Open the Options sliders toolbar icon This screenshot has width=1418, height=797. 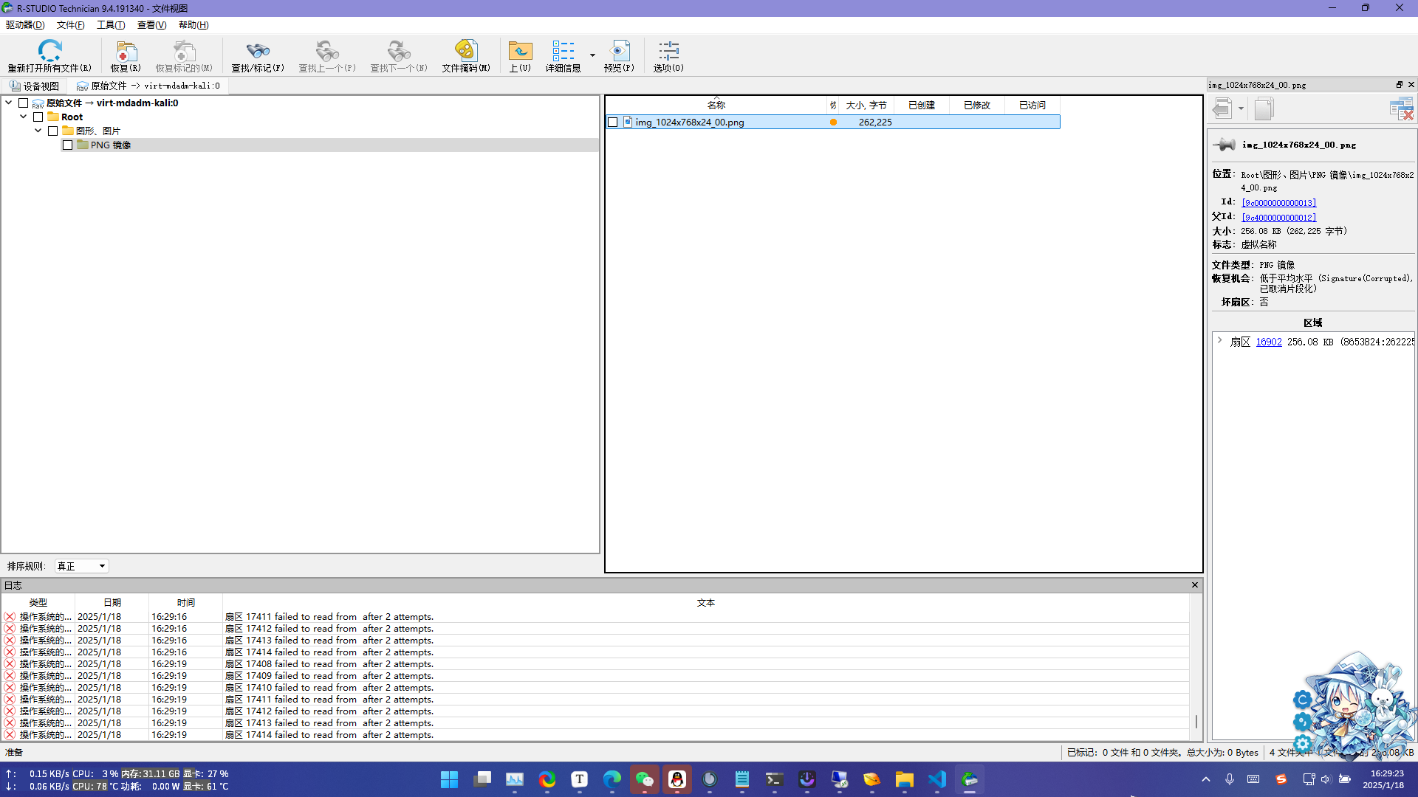click(668, 51)
